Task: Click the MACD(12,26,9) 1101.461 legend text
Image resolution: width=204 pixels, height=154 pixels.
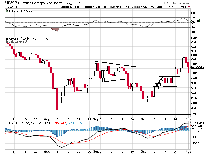Action: (x=29, y=123)
